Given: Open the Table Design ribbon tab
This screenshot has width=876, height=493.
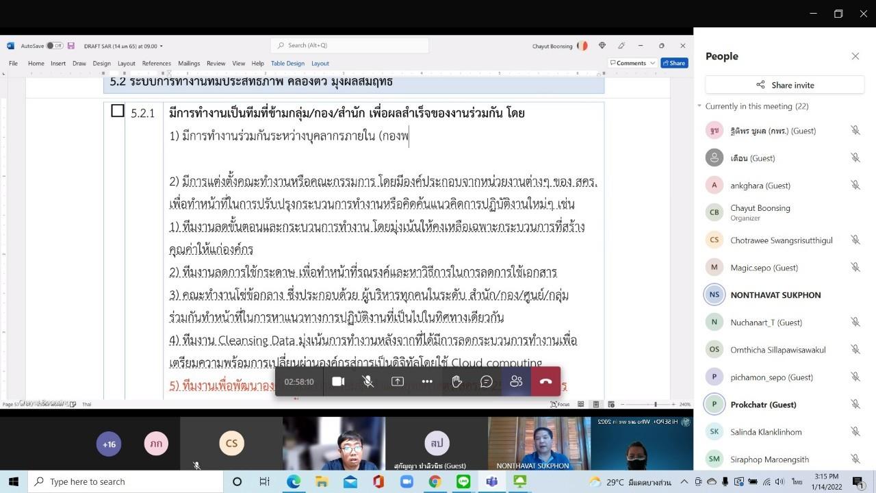Looking at the screenshot, I should click(287, 63).
